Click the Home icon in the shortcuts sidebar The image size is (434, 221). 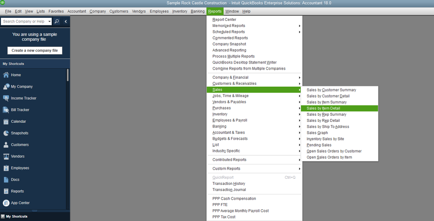(6, 75)
